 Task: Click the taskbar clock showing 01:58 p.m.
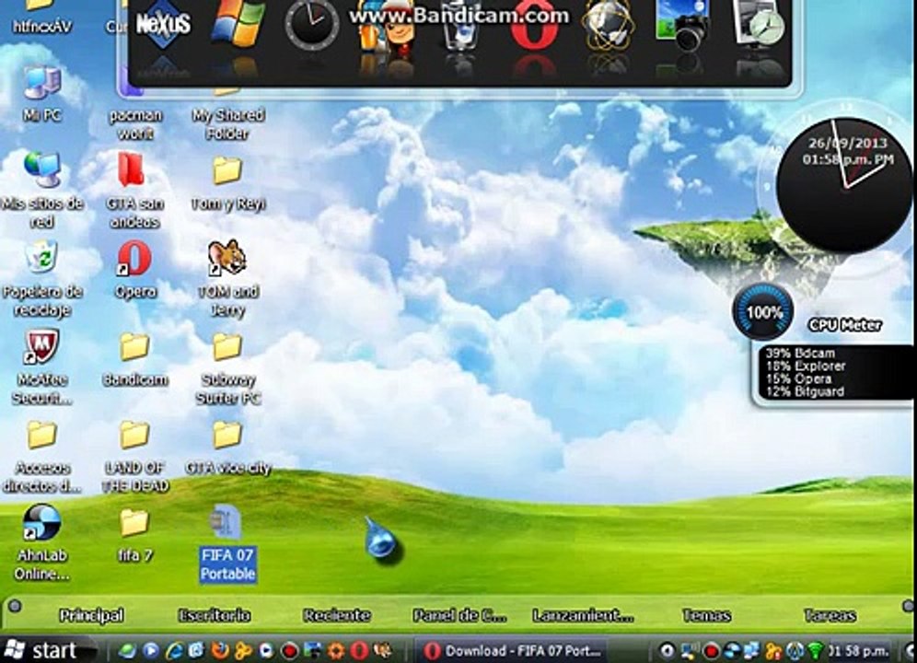coord(858,651)
